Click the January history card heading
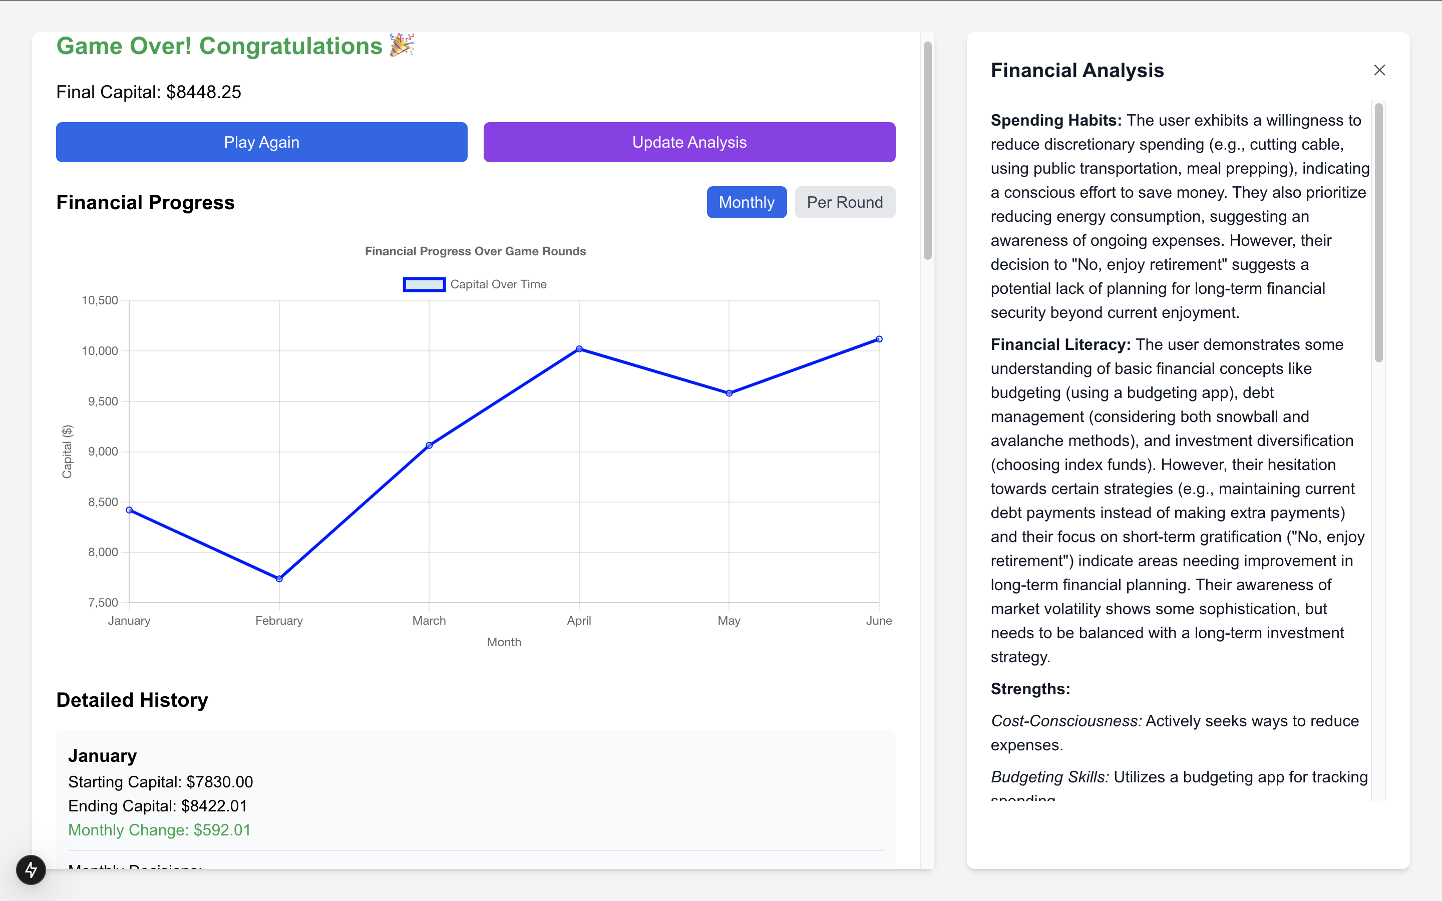This screenshot has width=1442, height=901. point(103,756)
